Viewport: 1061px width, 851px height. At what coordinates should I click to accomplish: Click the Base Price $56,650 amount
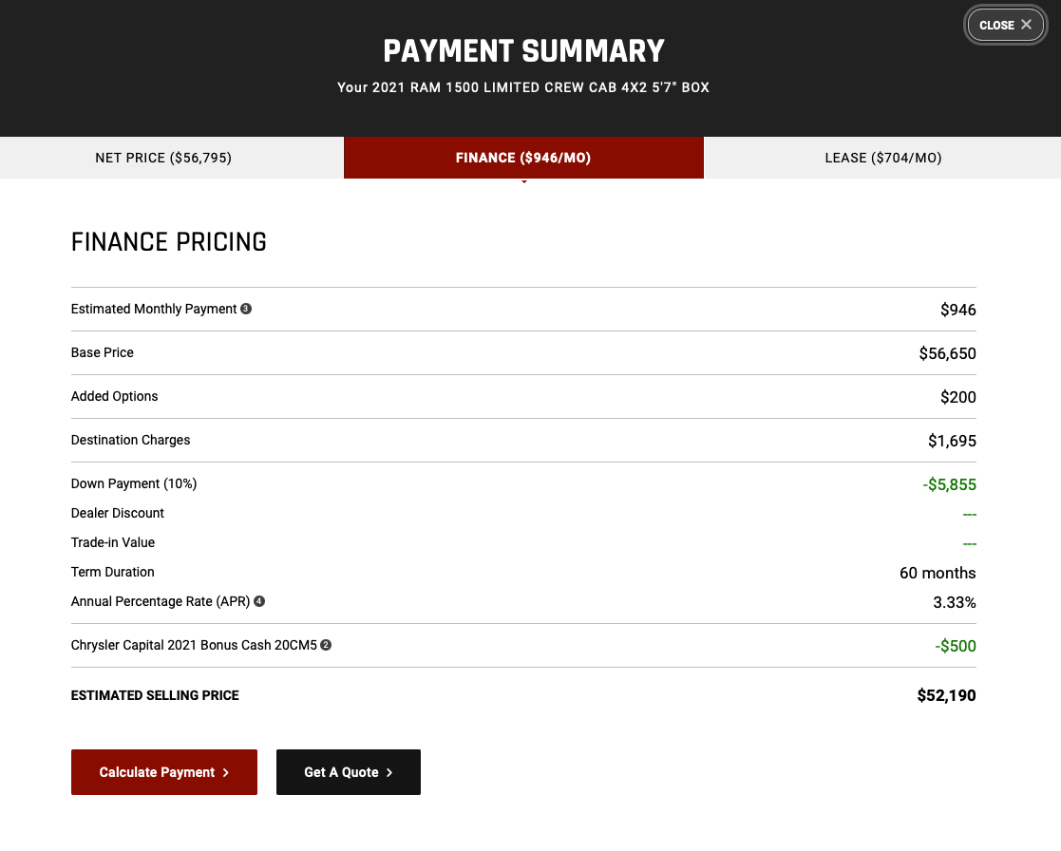pos(947,353)
